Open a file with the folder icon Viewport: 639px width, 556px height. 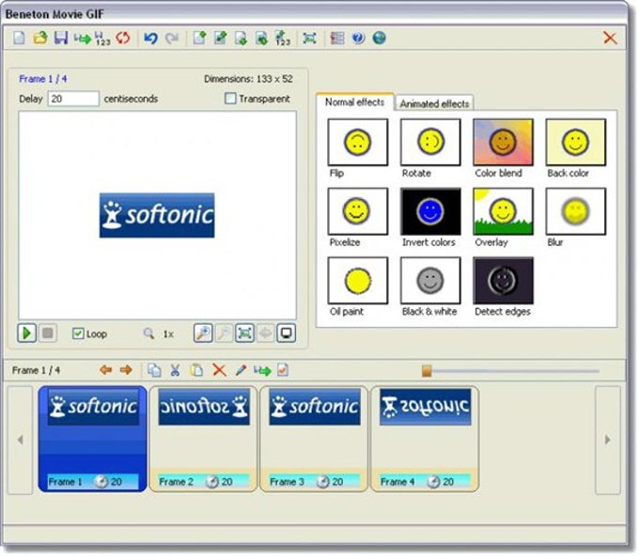point(40,38)
